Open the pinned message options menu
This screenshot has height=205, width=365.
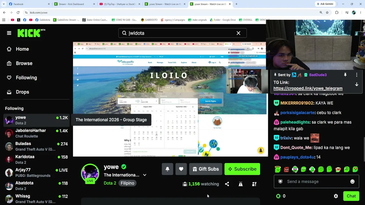[x=356, y=75]
